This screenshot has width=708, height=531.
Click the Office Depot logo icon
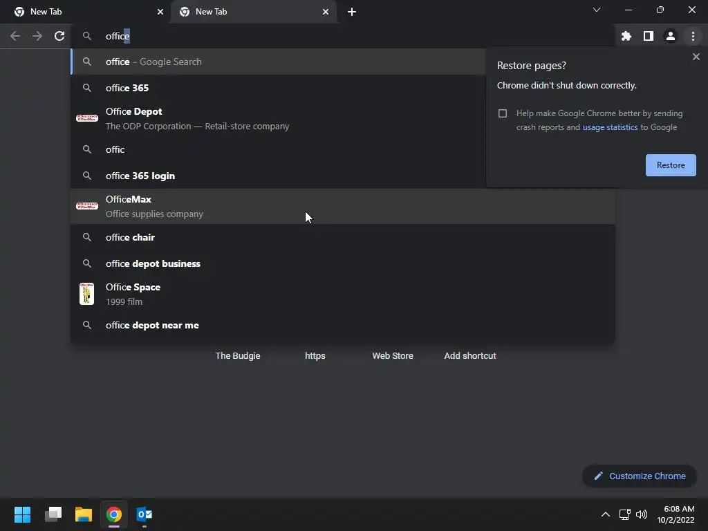(87, 118)
